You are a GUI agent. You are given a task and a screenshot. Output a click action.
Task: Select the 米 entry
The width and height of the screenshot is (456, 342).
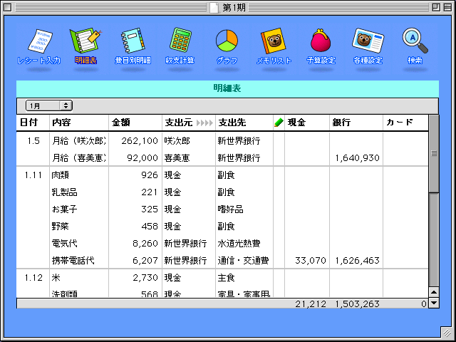click(56, 278)
